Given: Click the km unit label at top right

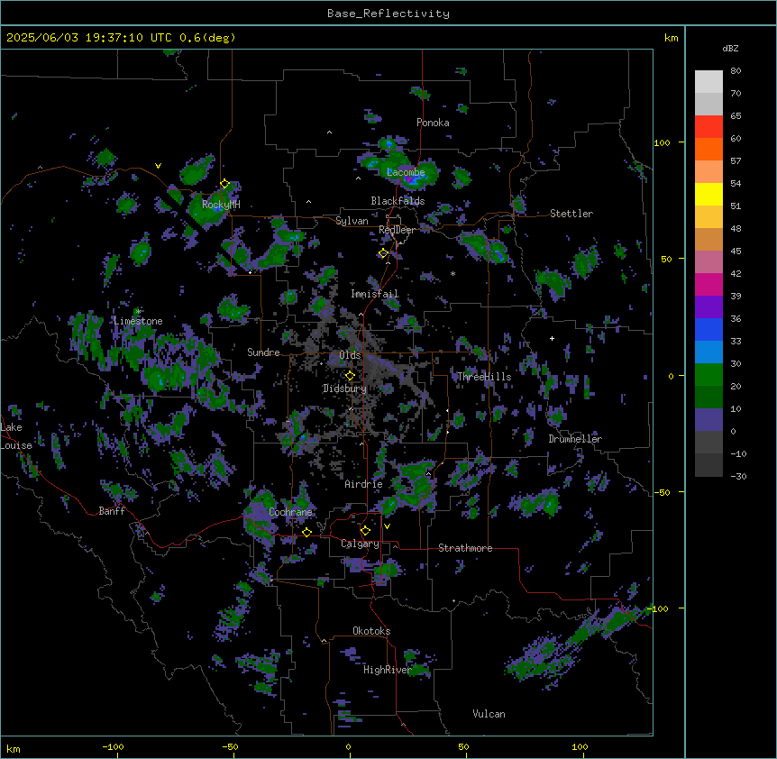Looking at the screenshot, I should click(x=672, y=38).
